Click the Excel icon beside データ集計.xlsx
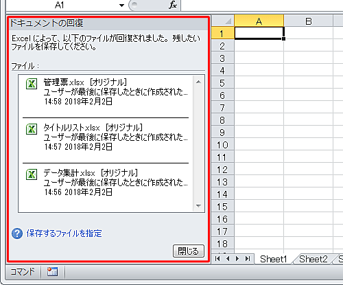 [x=32, y=174]
